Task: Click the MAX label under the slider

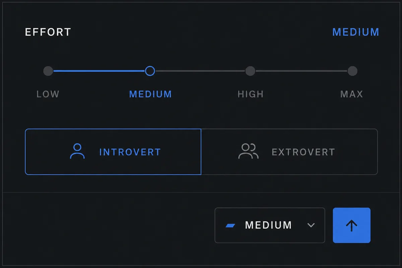Action: pos(352,94)
